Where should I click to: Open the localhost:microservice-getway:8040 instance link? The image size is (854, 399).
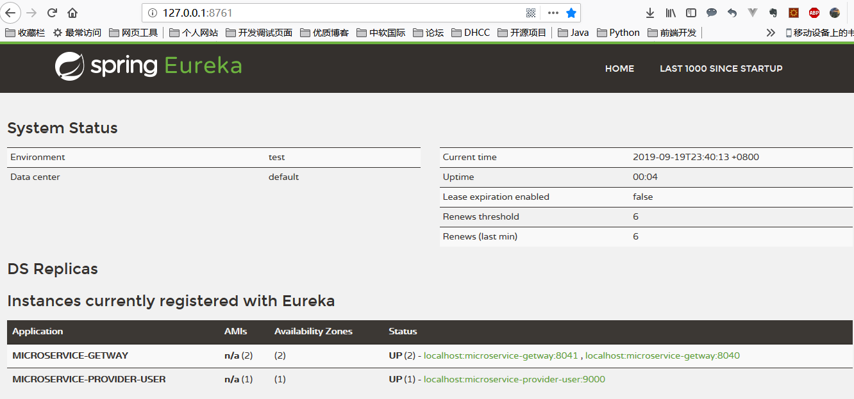(x=662, y=355)
